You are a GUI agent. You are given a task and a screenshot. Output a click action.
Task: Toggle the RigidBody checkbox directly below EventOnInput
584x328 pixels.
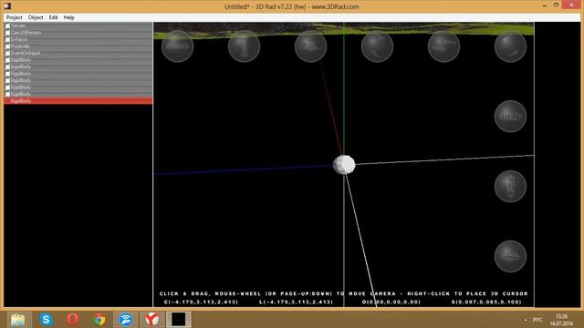pos(7,60)
